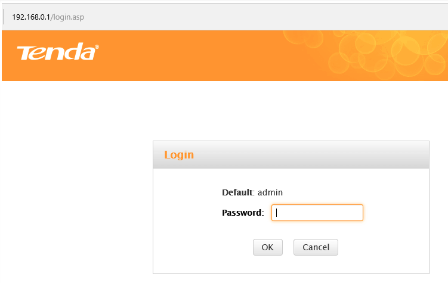Click the Cancel button
This screenshot has width=448, height=283.
(316, 247)
